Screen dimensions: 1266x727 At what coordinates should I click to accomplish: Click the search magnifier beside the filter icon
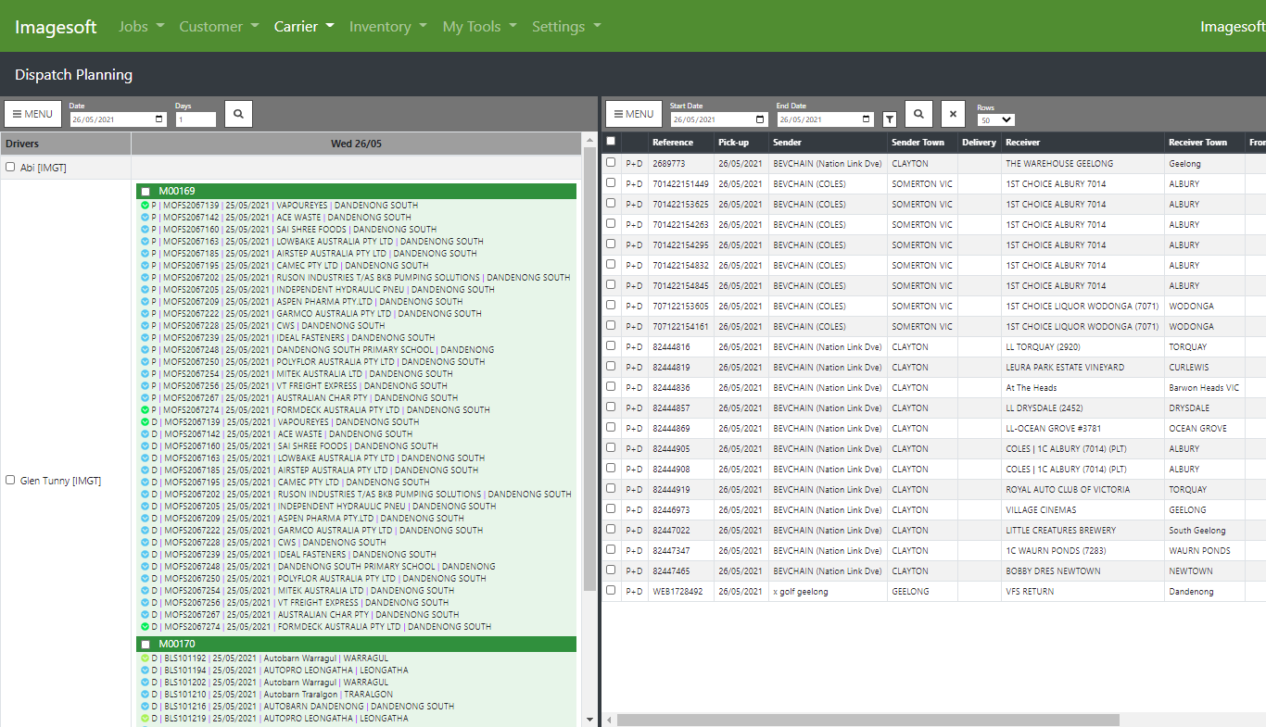pos(918,114)
